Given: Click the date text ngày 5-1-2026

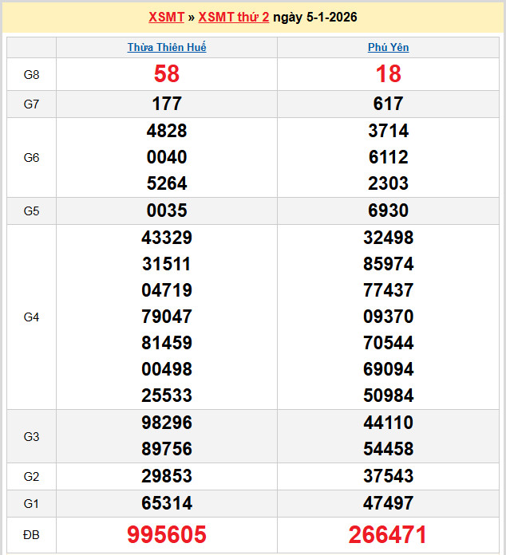Looking at the screenshot, I should coord(314,17).
